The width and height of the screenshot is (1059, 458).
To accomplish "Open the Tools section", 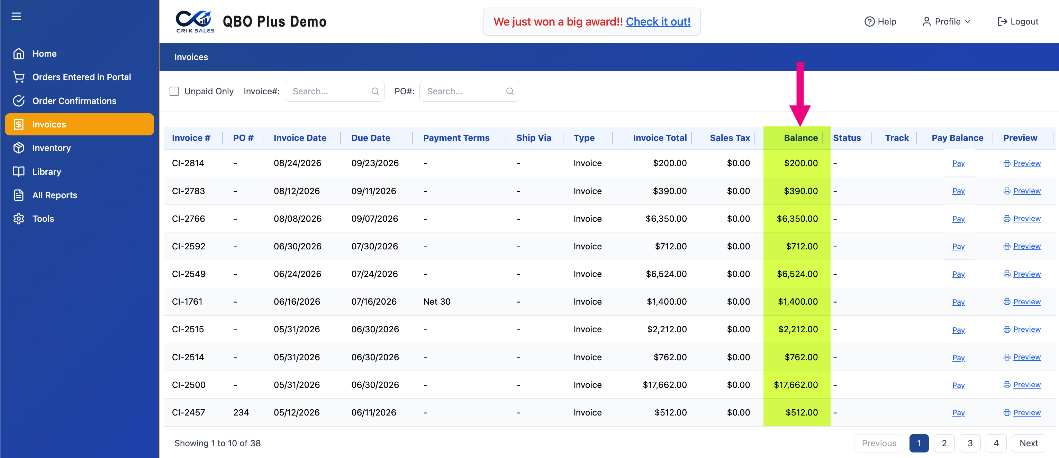I will 79,219.
